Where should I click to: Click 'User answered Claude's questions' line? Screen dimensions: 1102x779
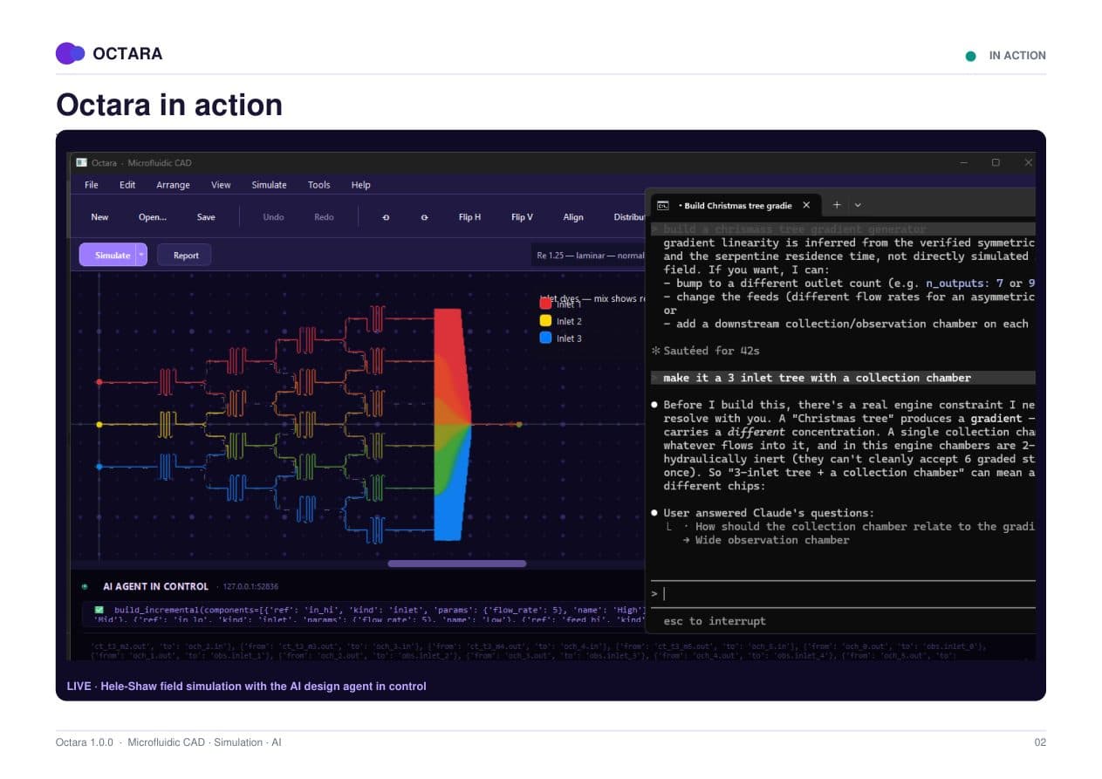pos(769,513)
